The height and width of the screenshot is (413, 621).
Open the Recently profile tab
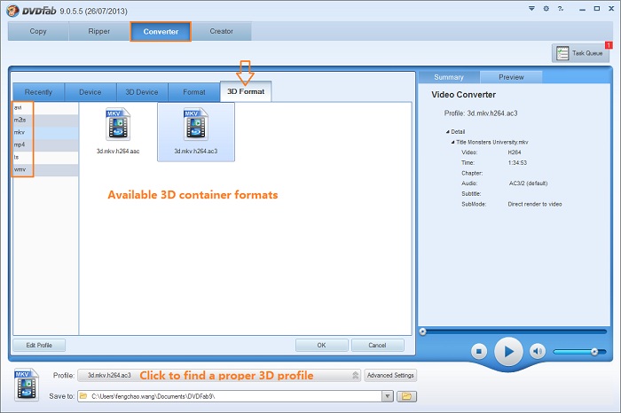(38, 92)
